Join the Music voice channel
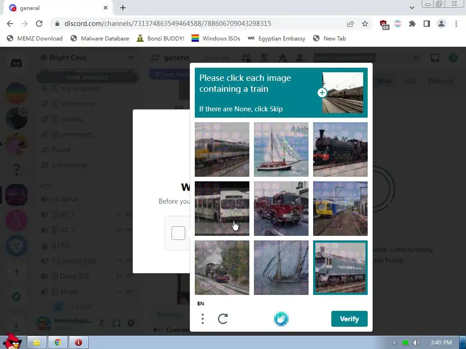The height and width of the screenshot is (349, 466). [61, 291]
